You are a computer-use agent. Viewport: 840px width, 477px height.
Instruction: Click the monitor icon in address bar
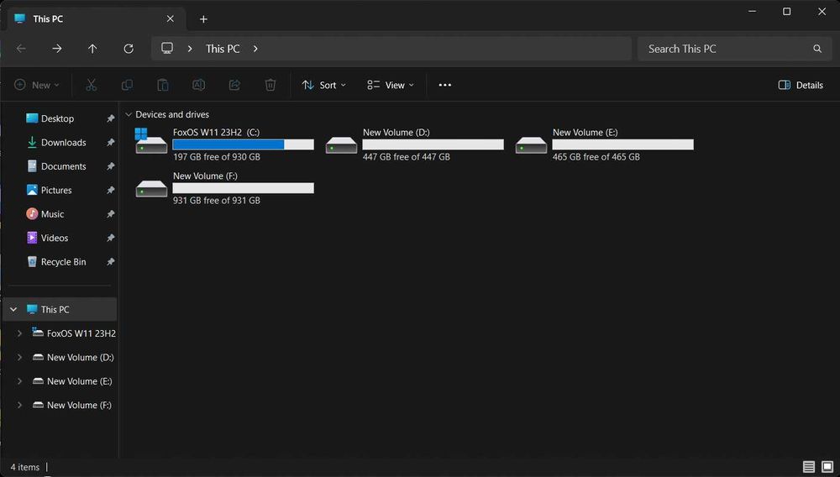pos(167,48)
